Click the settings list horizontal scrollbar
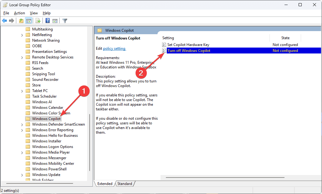The image size is (322, 194). (225, 178)
